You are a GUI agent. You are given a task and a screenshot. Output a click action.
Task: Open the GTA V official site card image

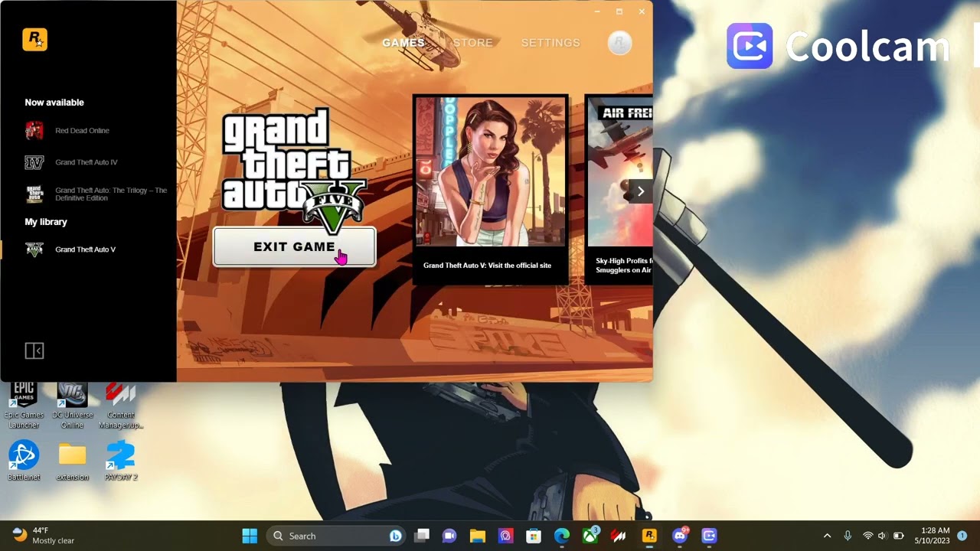[x=490, y=171]
